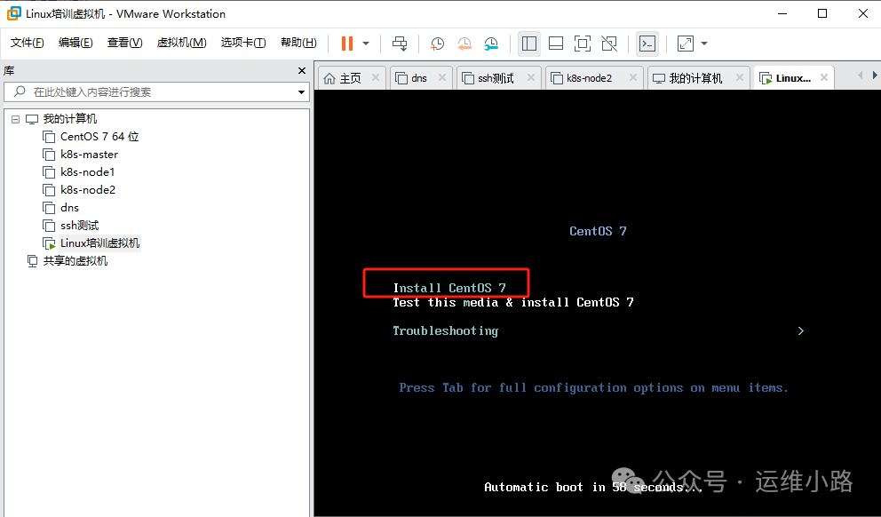Open the library search dropdown arrow
This screenshot has height=517, width=881.
tap(301, 92)
